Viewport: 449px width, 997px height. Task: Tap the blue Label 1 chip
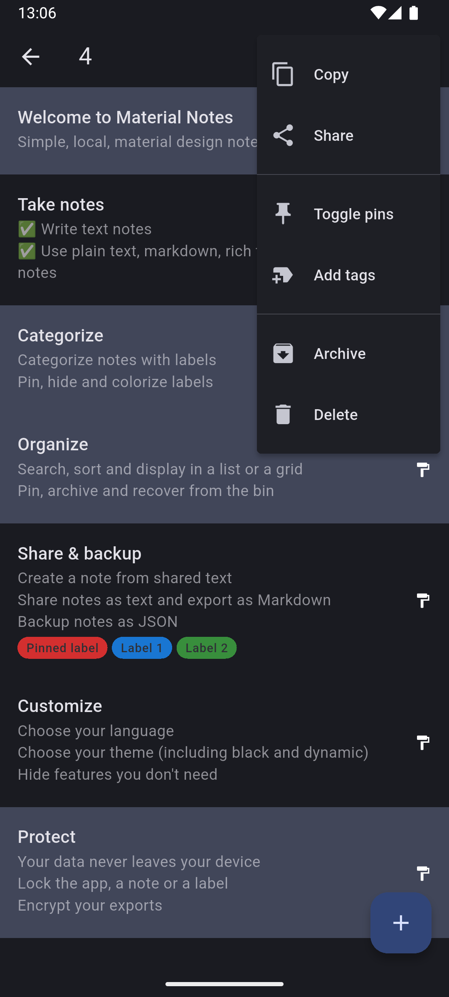coord(142,648)
